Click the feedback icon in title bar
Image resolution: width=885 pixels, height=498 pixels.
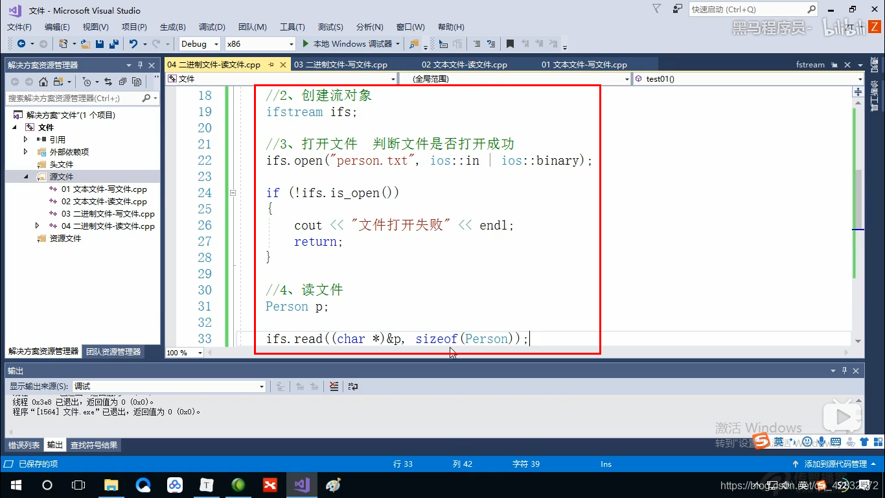tap(677, 9)
